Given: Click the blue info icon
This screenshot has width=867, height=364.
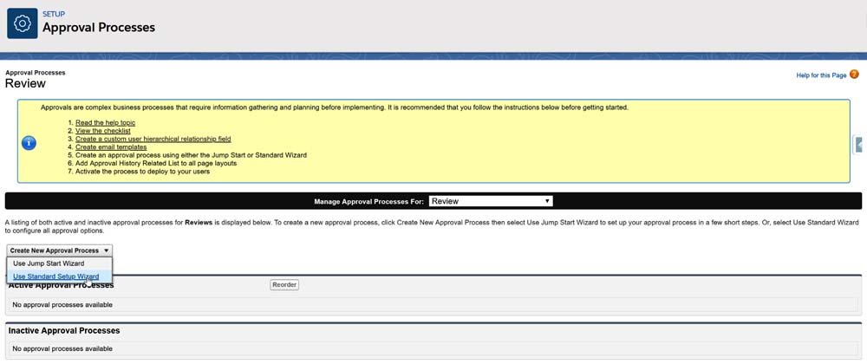Looking at the screenshot, I should (29, 143).
